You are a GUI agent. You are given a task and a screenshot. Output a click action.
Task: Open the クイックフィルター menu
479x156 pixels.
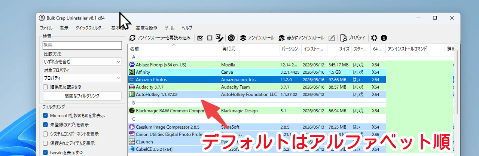point(90,28)
